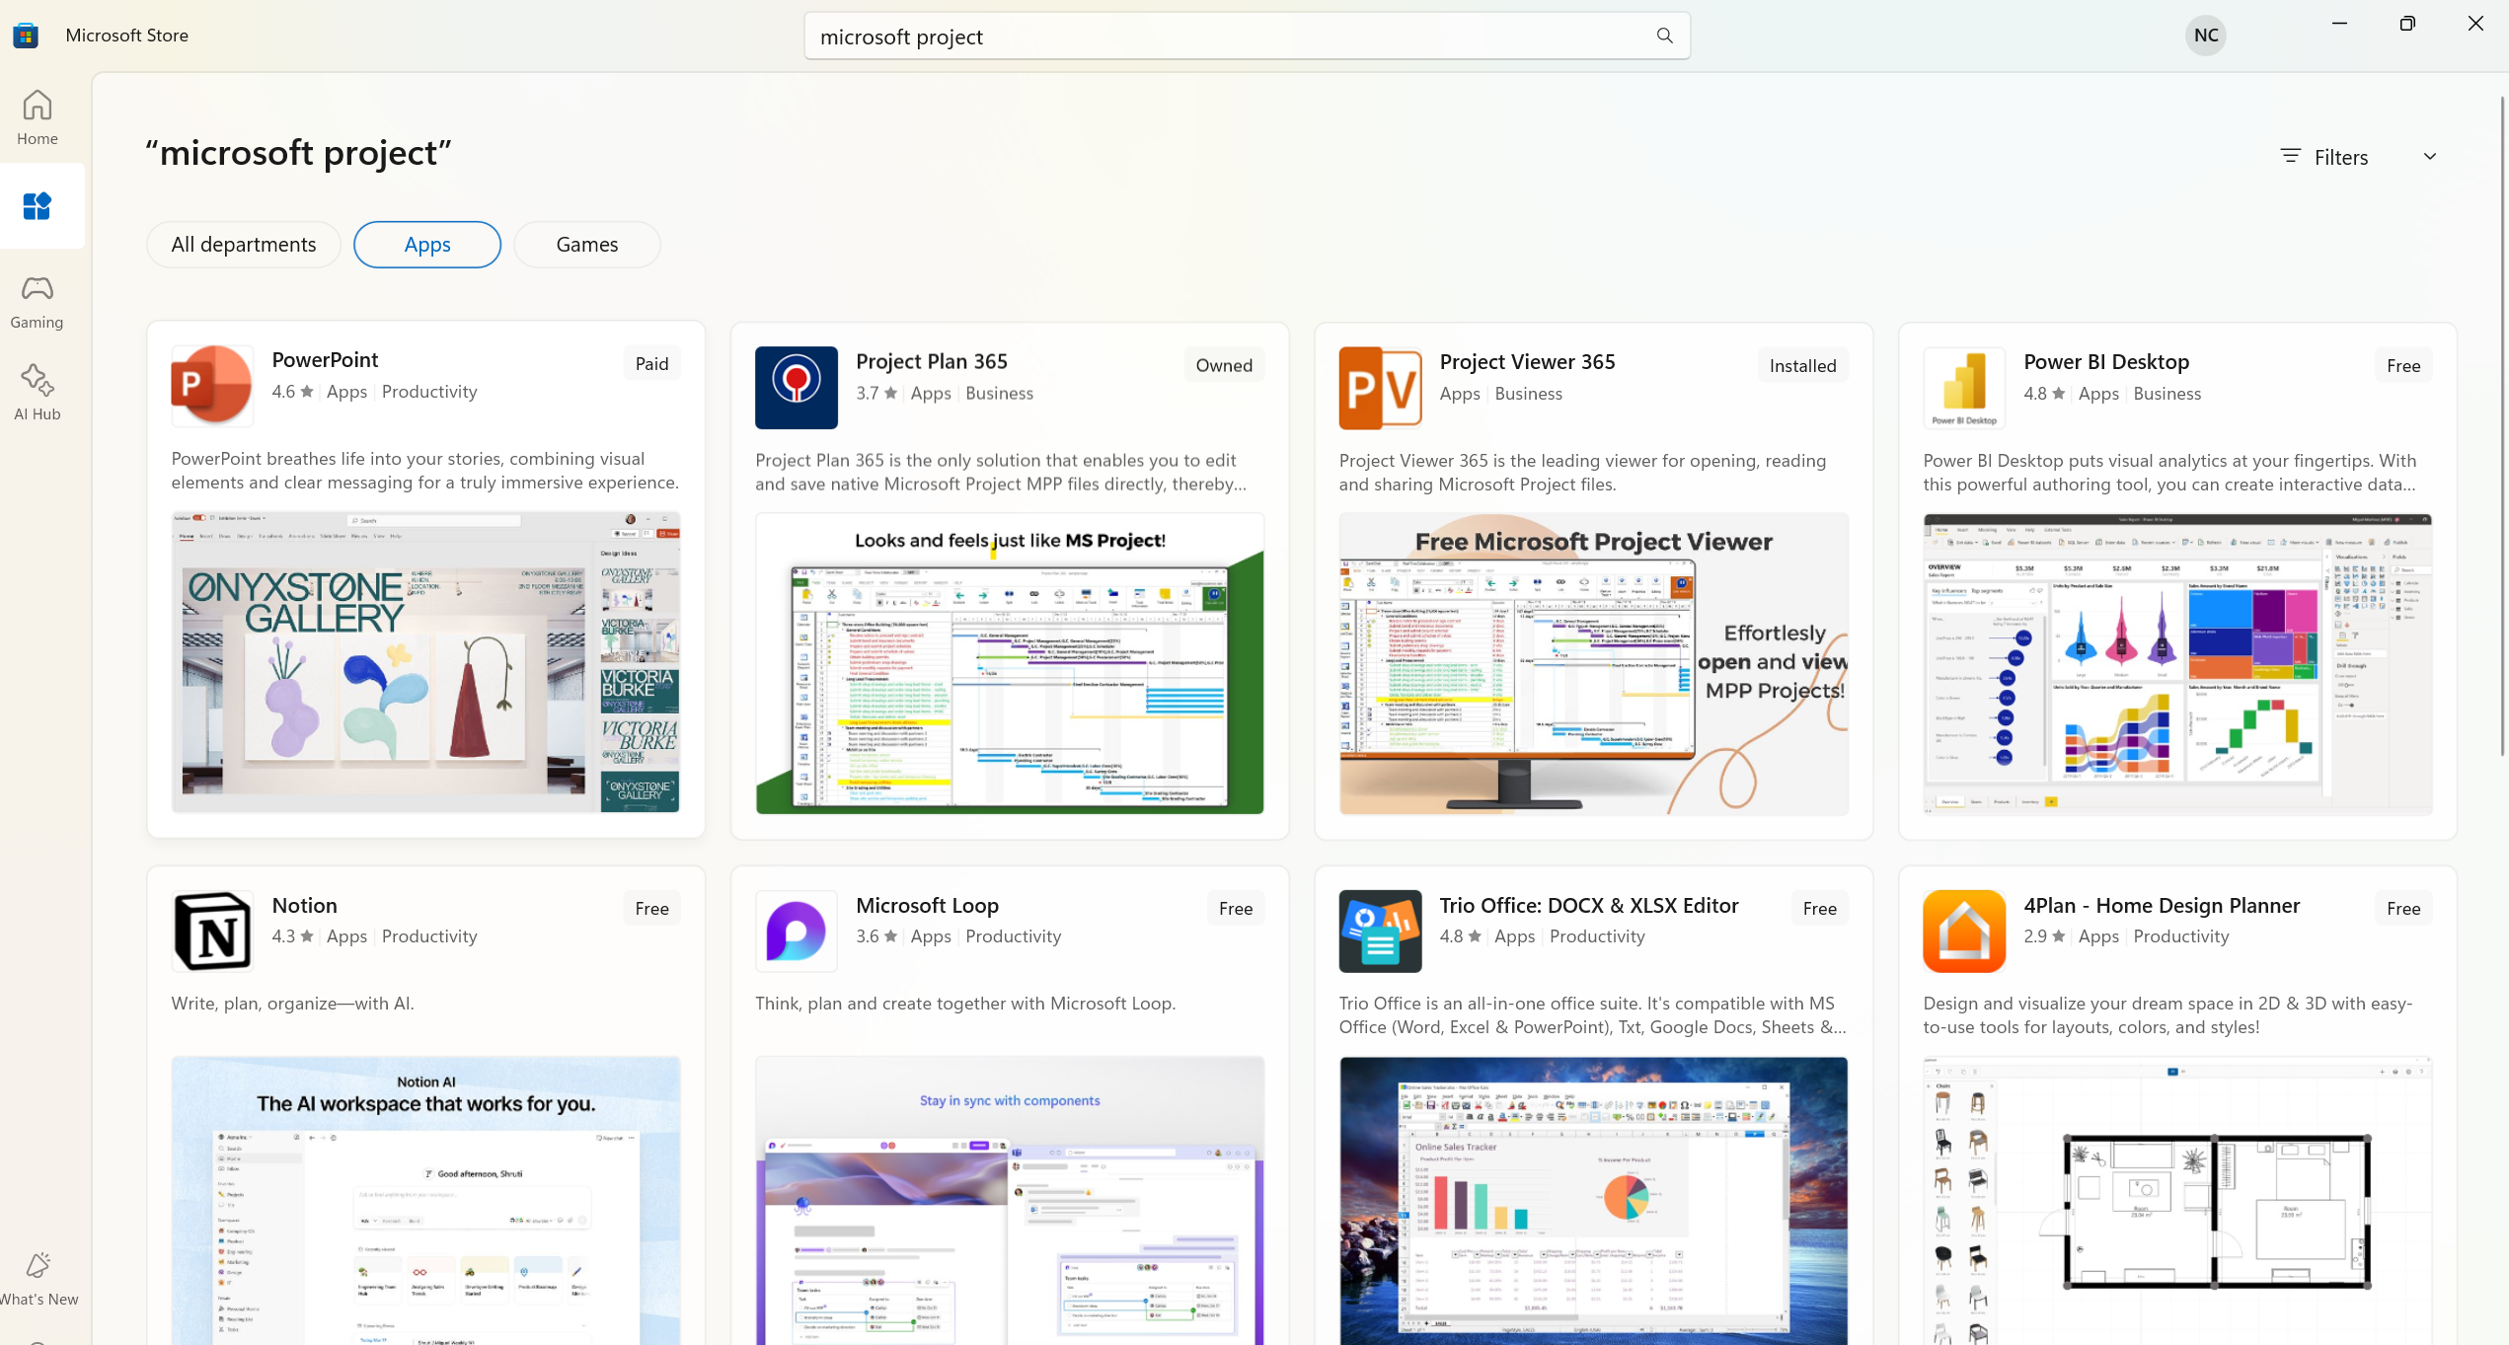
Task: Select the Games filter pill
Action: [587, 245]
